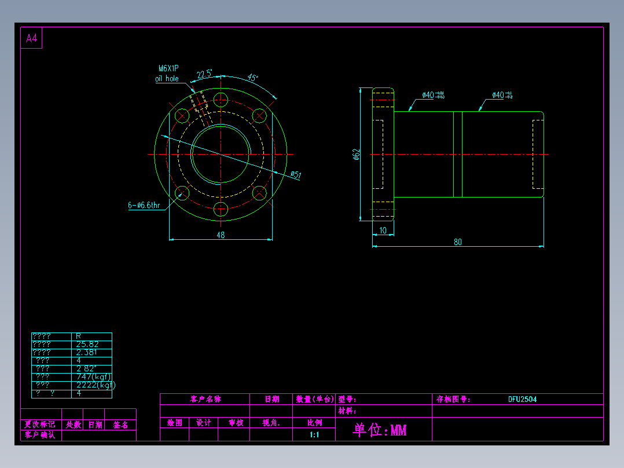Click the "视角." title block cell
This screenshot has height=468, width=624.
(271, 423)
